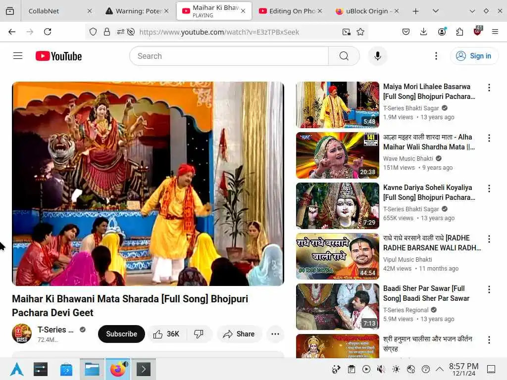
Task: Focus Firefox in the taskbar
Action: point(118,369)
